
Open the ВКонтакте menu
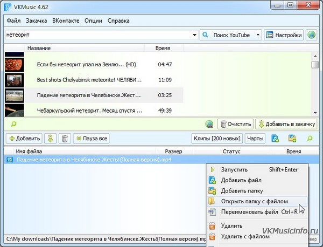pyautogui.click(x=66, y=20)
